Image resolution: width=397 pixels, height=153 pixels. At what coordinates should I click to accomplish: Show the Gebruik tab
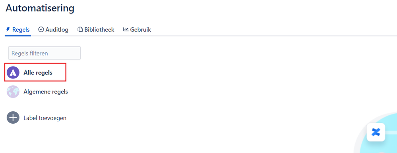click(x=141, y=30)
